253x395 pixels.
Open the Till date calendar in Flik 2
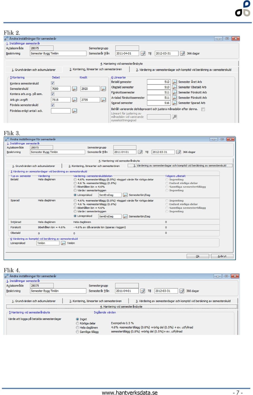(182, 54)
